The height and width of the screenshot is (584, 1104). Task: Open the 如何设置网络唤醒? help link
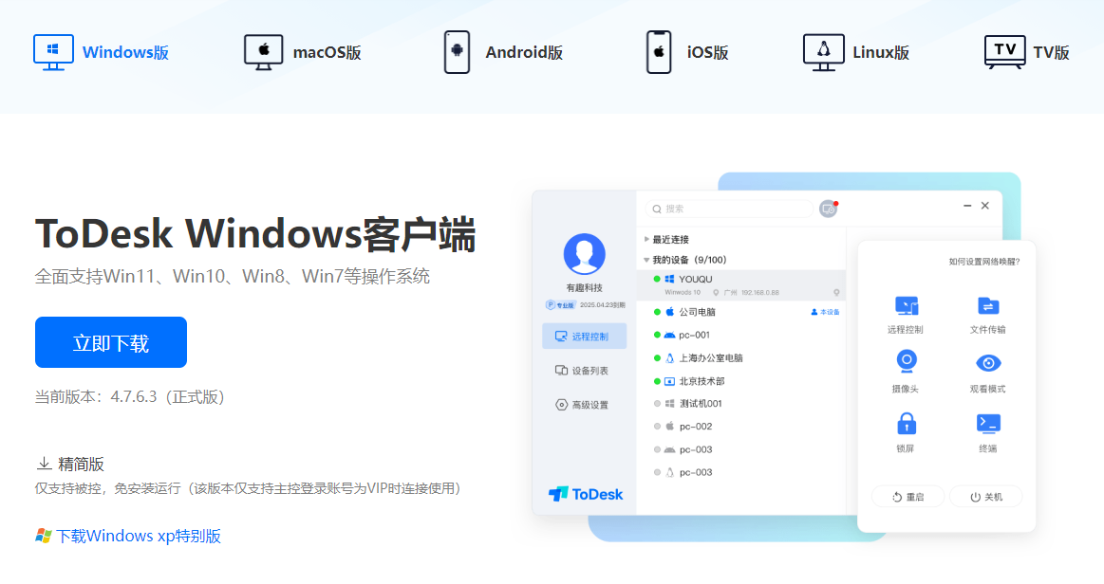(984, 262)
